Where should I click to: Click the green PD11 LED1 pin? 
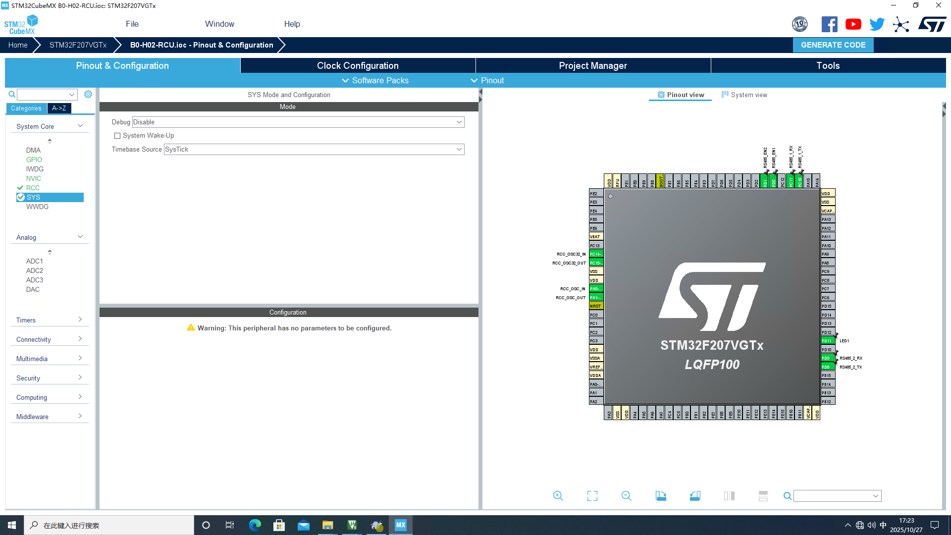coord(827,341)
